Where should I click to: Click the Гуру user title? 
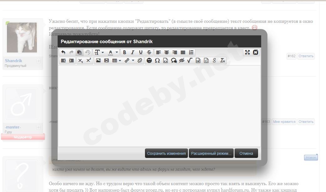[8, 132]
